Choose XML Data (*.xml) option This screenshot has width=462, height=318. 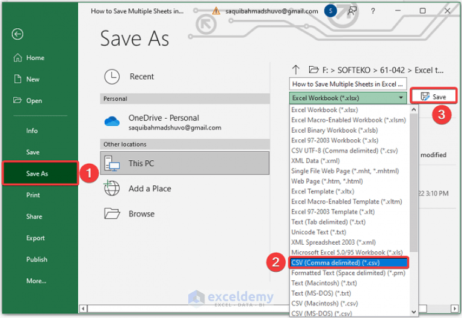click(350, 161)
